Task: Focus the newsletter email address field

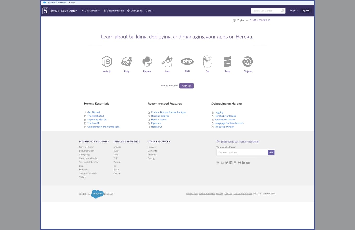Action: pos(242,152)
